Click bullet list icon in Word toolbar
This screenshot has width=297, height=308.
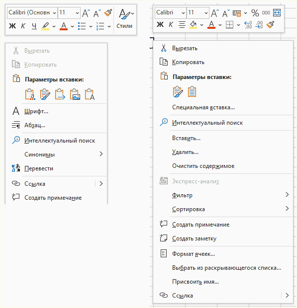(x=82, y=26)
